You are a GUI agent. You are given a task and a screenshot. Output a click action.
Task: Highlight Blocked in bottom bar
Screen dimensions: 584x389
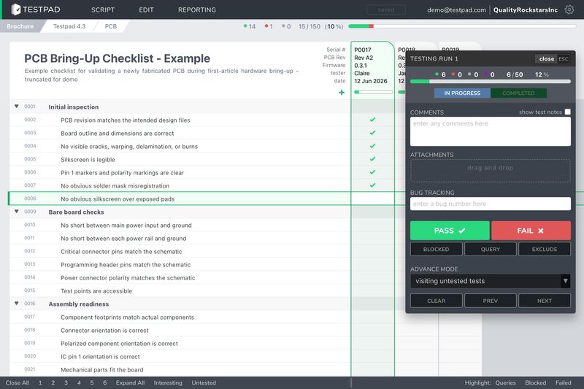coord(536,382)
